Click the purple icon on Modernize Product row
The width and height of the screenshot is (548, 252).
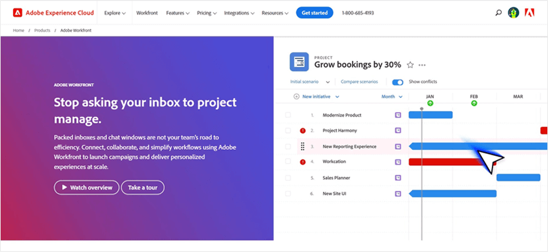pyautogui.click(x=397, y=115)
